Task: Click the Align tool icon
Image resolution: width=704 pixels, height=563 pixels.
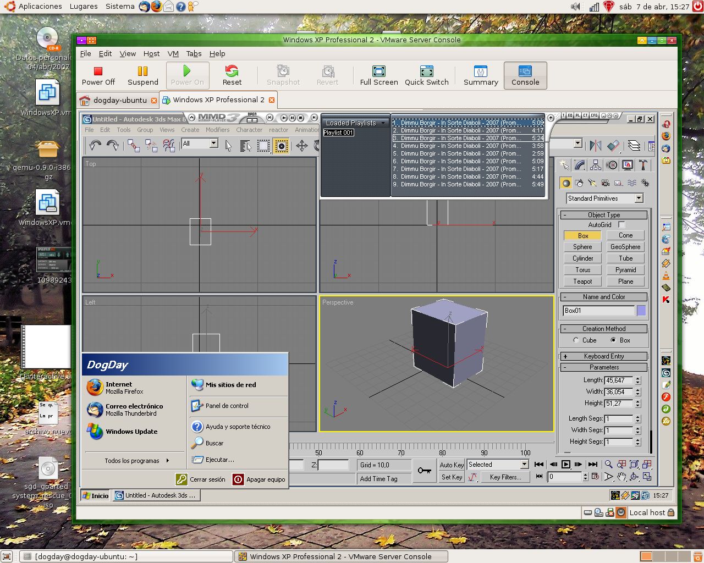Action: tap(613, 145)
